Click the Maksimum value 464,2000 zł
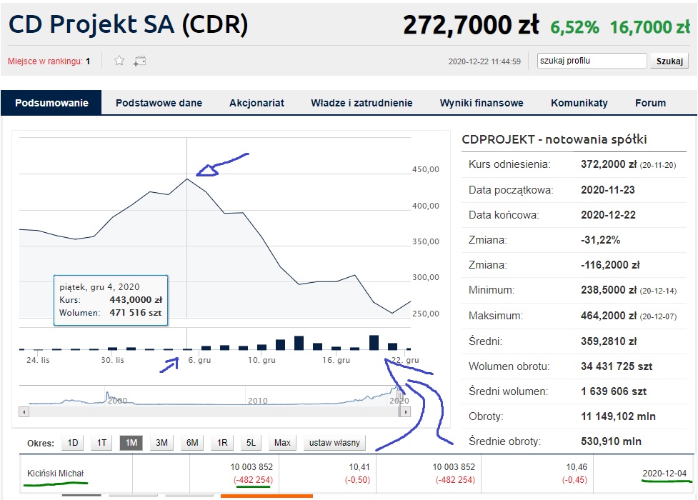 point(609,316)
